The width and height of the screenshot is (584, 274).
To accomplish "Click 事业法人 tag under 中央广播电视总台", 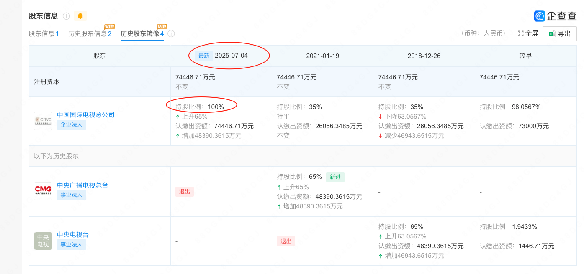I will point(72,195).
